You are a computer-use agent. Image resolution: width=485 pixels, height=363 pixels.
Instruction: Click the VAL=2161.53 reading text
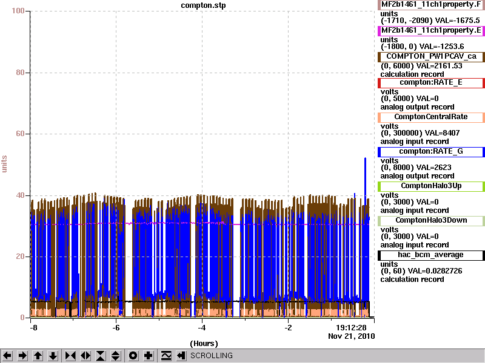(x=440, y=66)
